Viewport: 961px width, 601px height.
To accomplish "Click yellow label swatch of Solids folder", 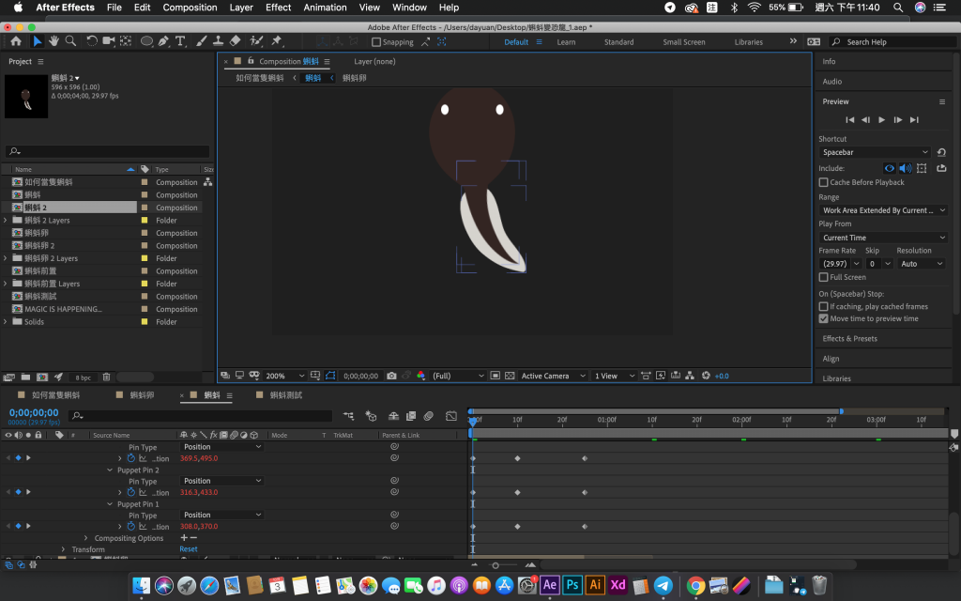I will point(145,322).
